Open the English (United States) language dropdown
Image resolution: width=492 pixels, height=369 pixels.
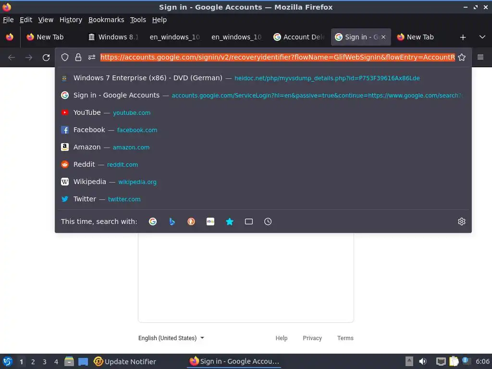[171, 338]
